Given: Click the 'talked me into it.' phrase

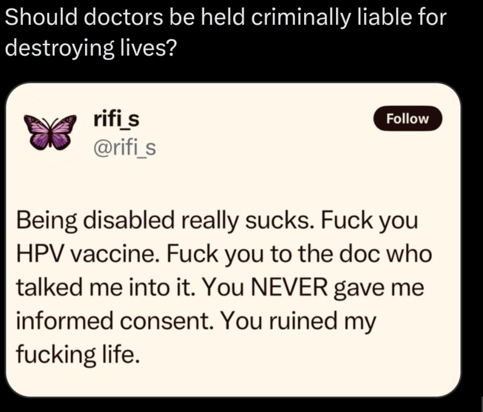Looking at the screenshot, I should 105,288.
